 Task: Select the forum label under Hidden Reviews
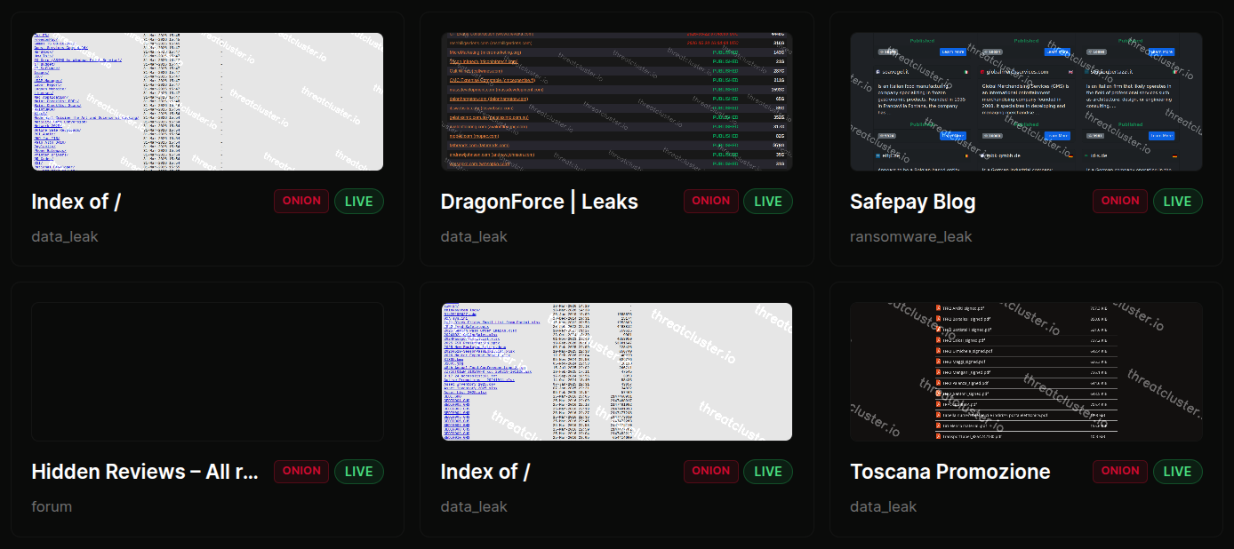[x=52, y=506]
